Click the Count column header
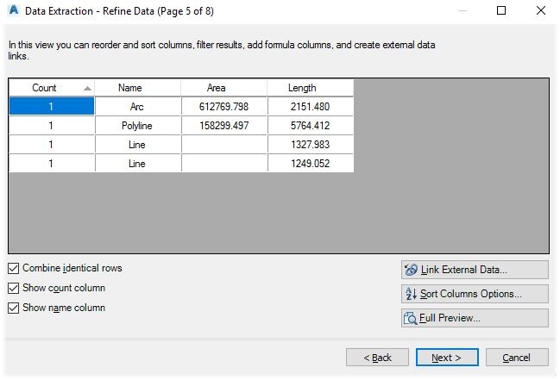Screen dimensions: 560x380 (52, 88)
